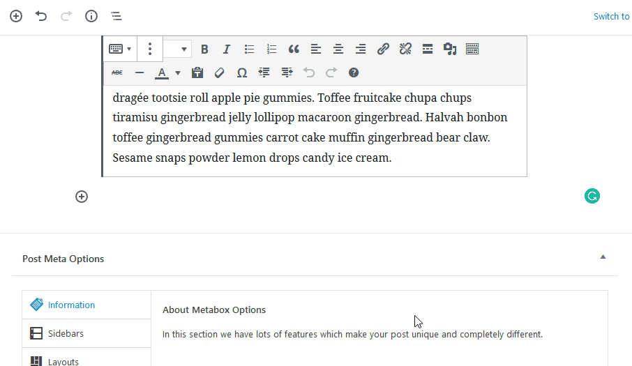Click the TinyMCE toolbar undo arrow

pos(309,73)
